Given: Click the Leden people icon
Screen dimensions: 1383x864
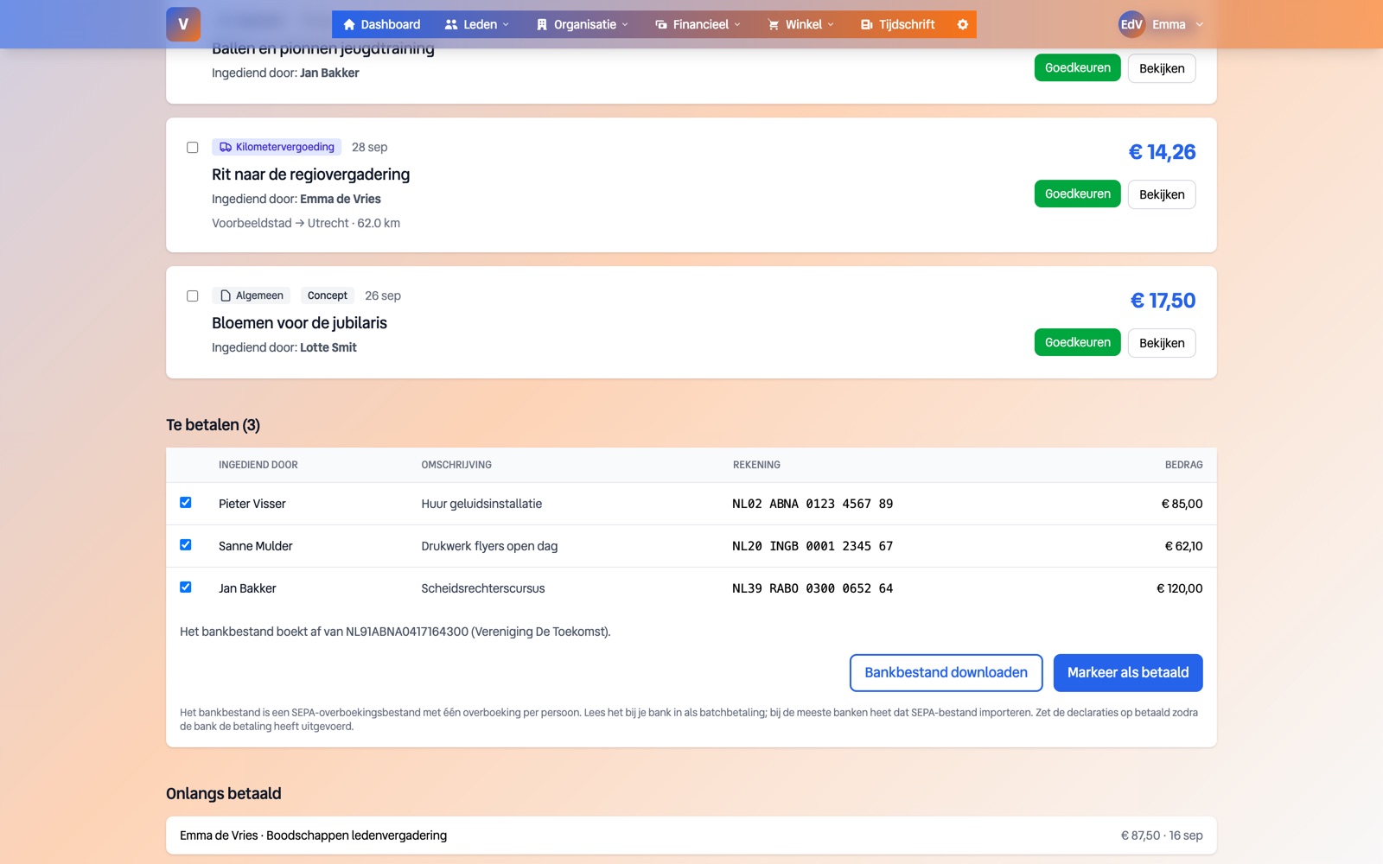Looking at the screenshot, I should (451, 24).
